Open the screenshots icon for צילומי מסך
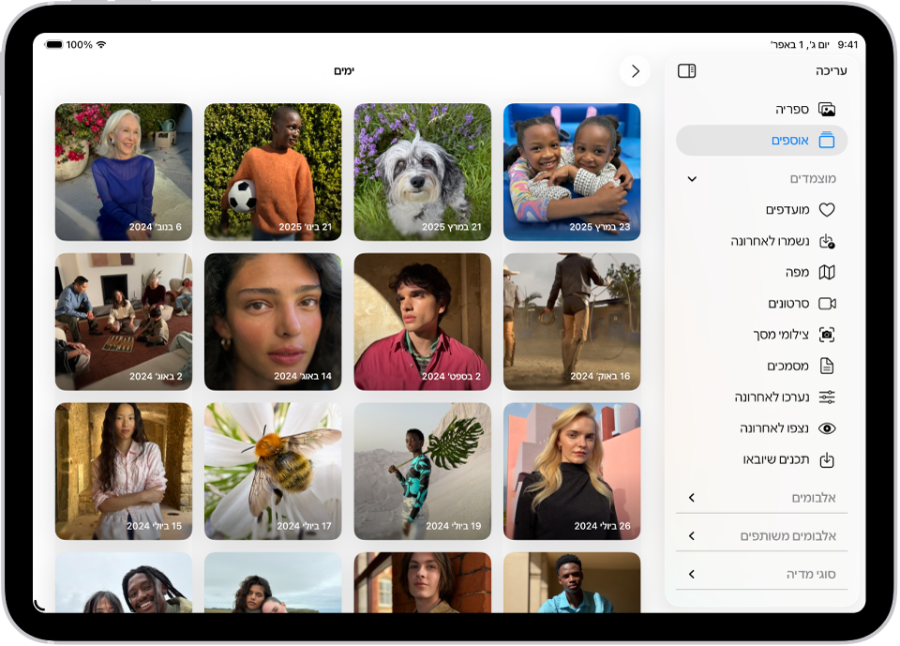 (826, 335)
